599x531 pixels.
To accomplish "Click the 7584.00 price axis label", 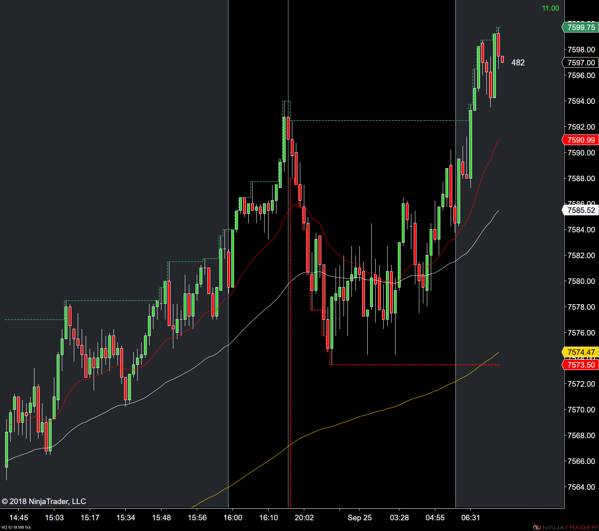I will (581, 230).
